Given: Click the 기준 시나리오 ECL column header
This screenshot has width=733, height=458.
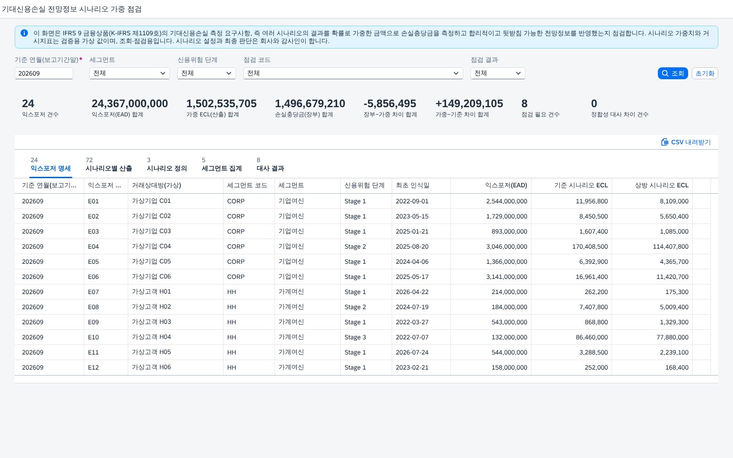Looking at the screenshot, I should [571, 185].
